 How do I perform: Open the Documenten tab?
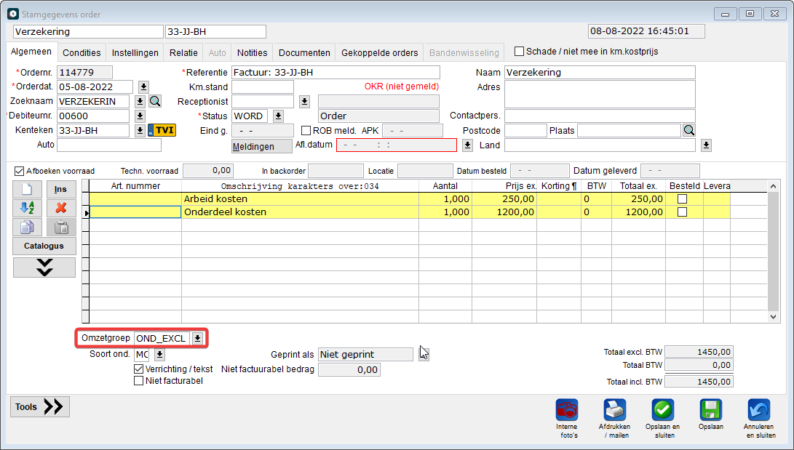tap(304, 52)
